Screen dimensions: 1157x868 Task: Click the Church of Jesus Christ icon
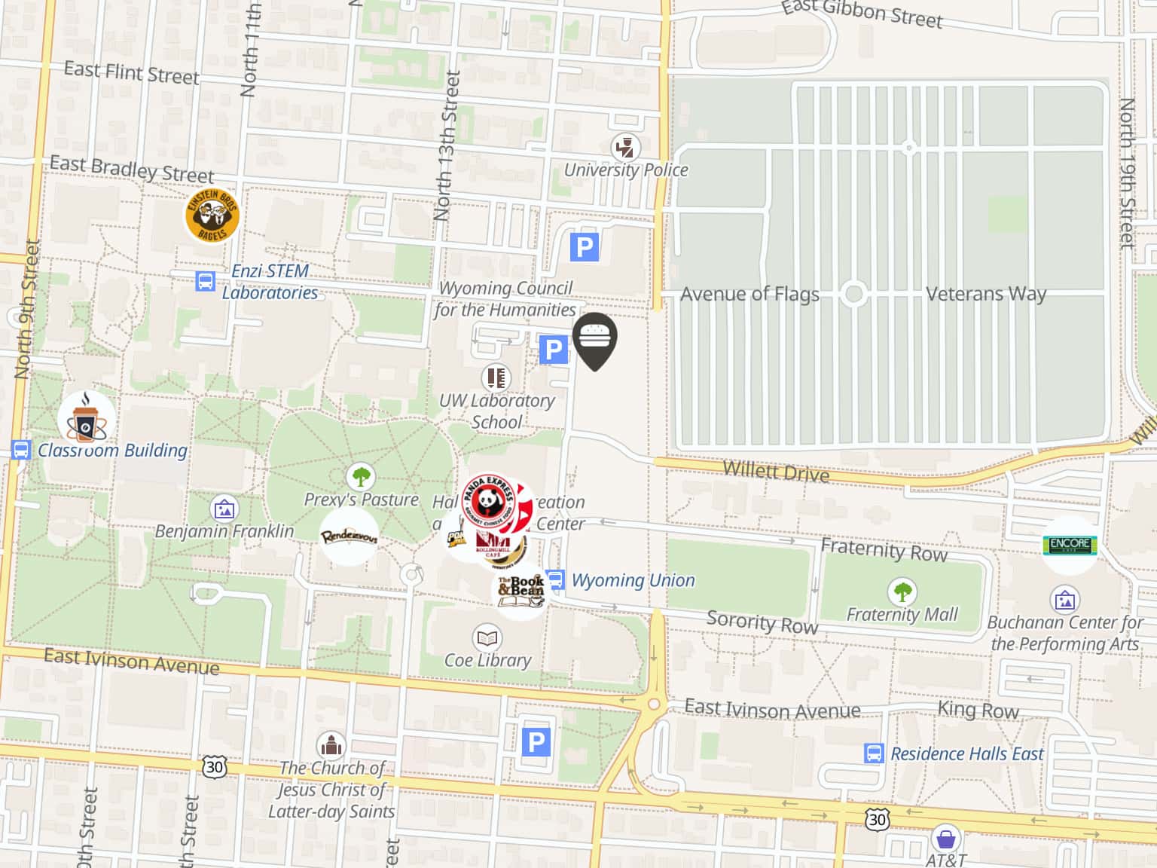click(331, 746)
